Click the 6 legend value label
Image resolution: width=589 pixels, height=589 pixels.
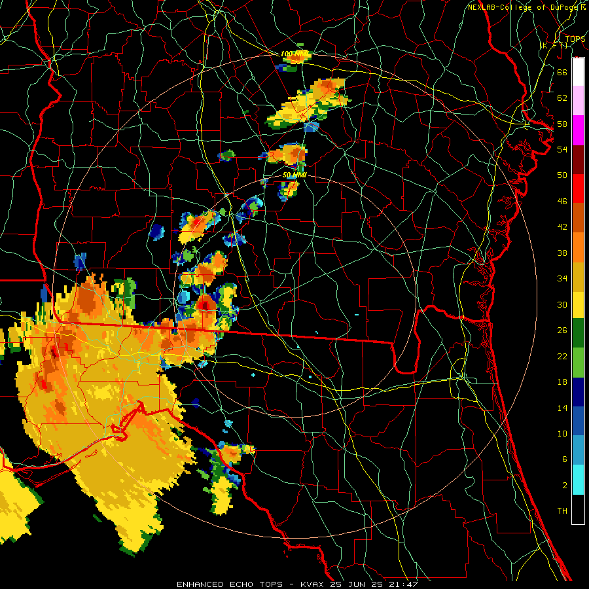coord(564,459)
